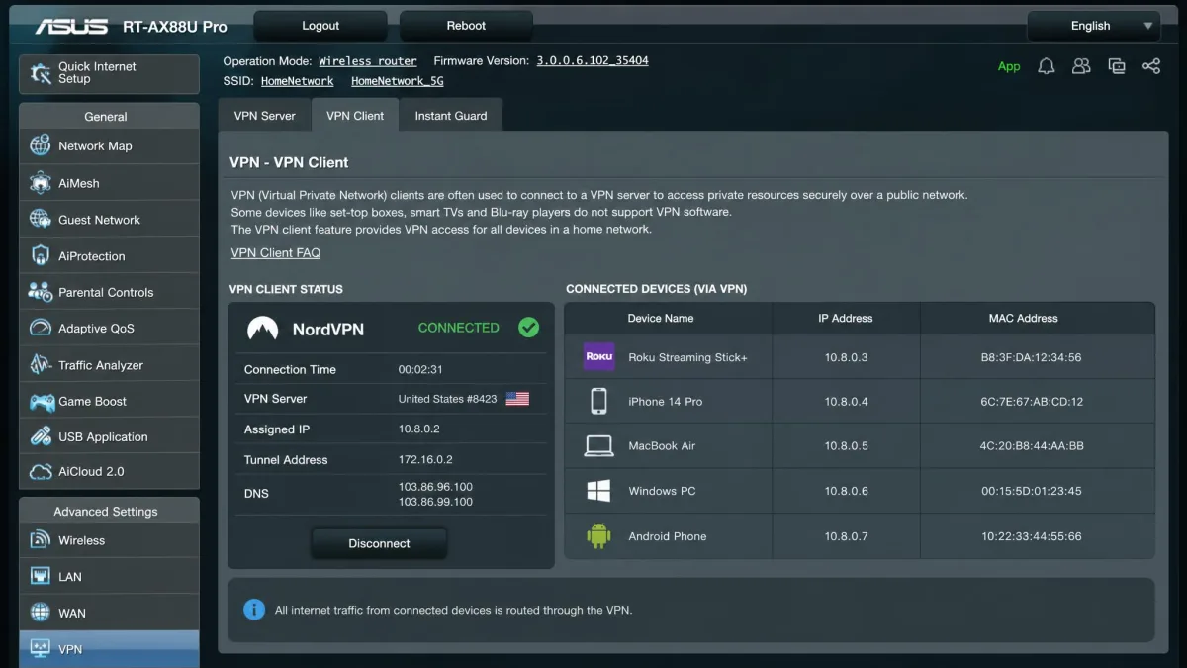Switch to the VPN Server tab
Screen dimensions: 1187x668
pos(264,116)
